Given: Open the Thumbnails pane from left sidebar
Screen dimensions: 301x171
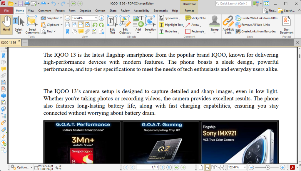Looking at the screenshot, I should [4, 62].
